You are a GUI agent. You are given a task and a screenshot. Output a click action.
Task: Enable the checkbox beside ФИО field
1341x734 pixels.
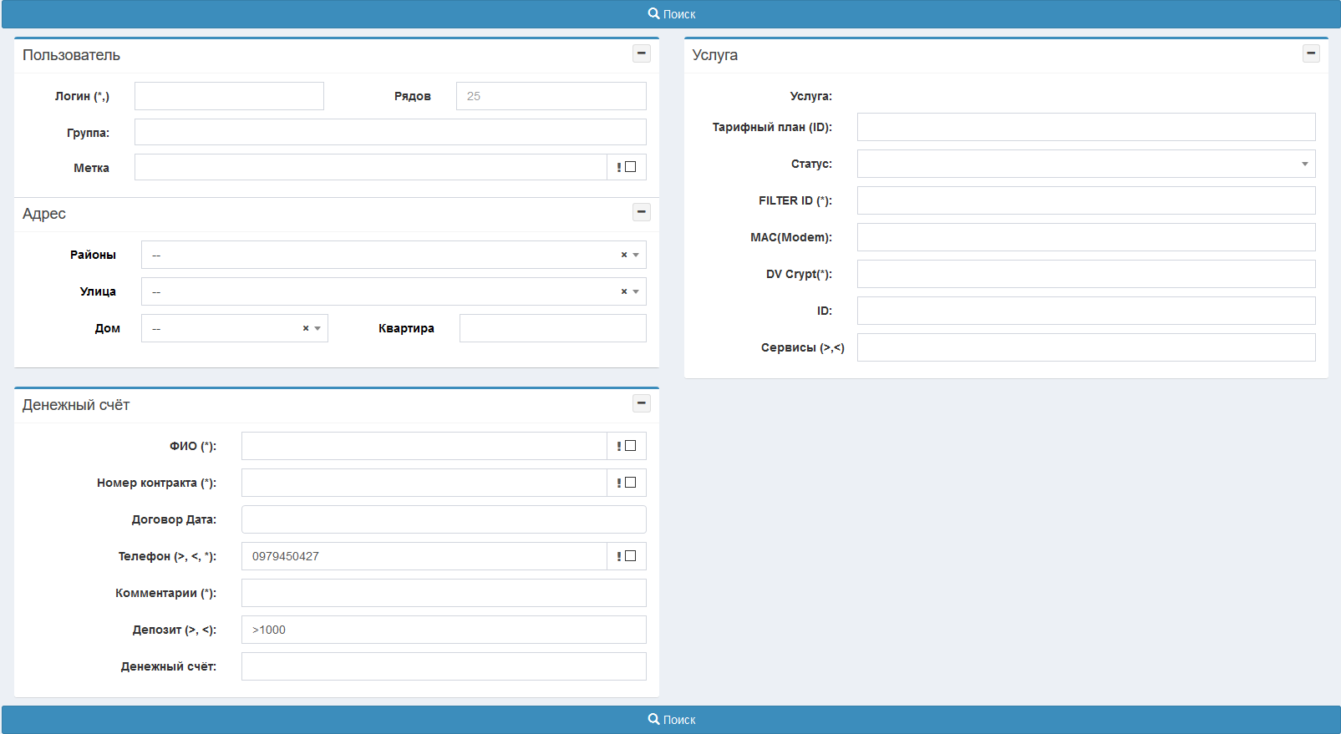click(631, 446)
